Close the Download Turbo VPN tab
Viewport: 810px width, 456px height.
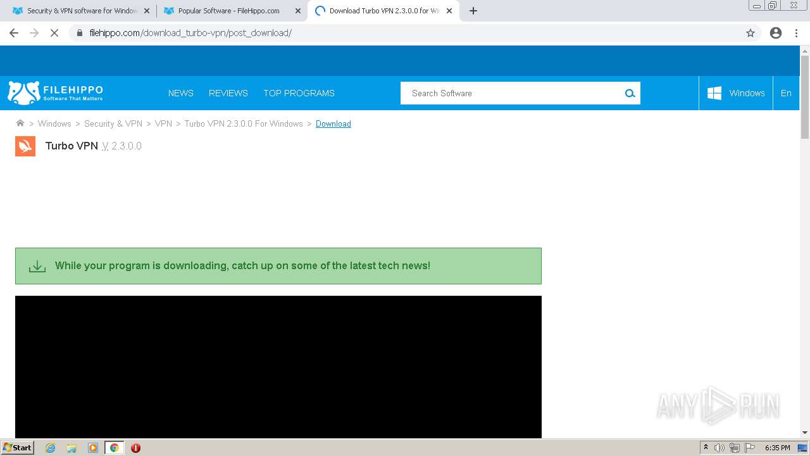(x=449, y=11)
